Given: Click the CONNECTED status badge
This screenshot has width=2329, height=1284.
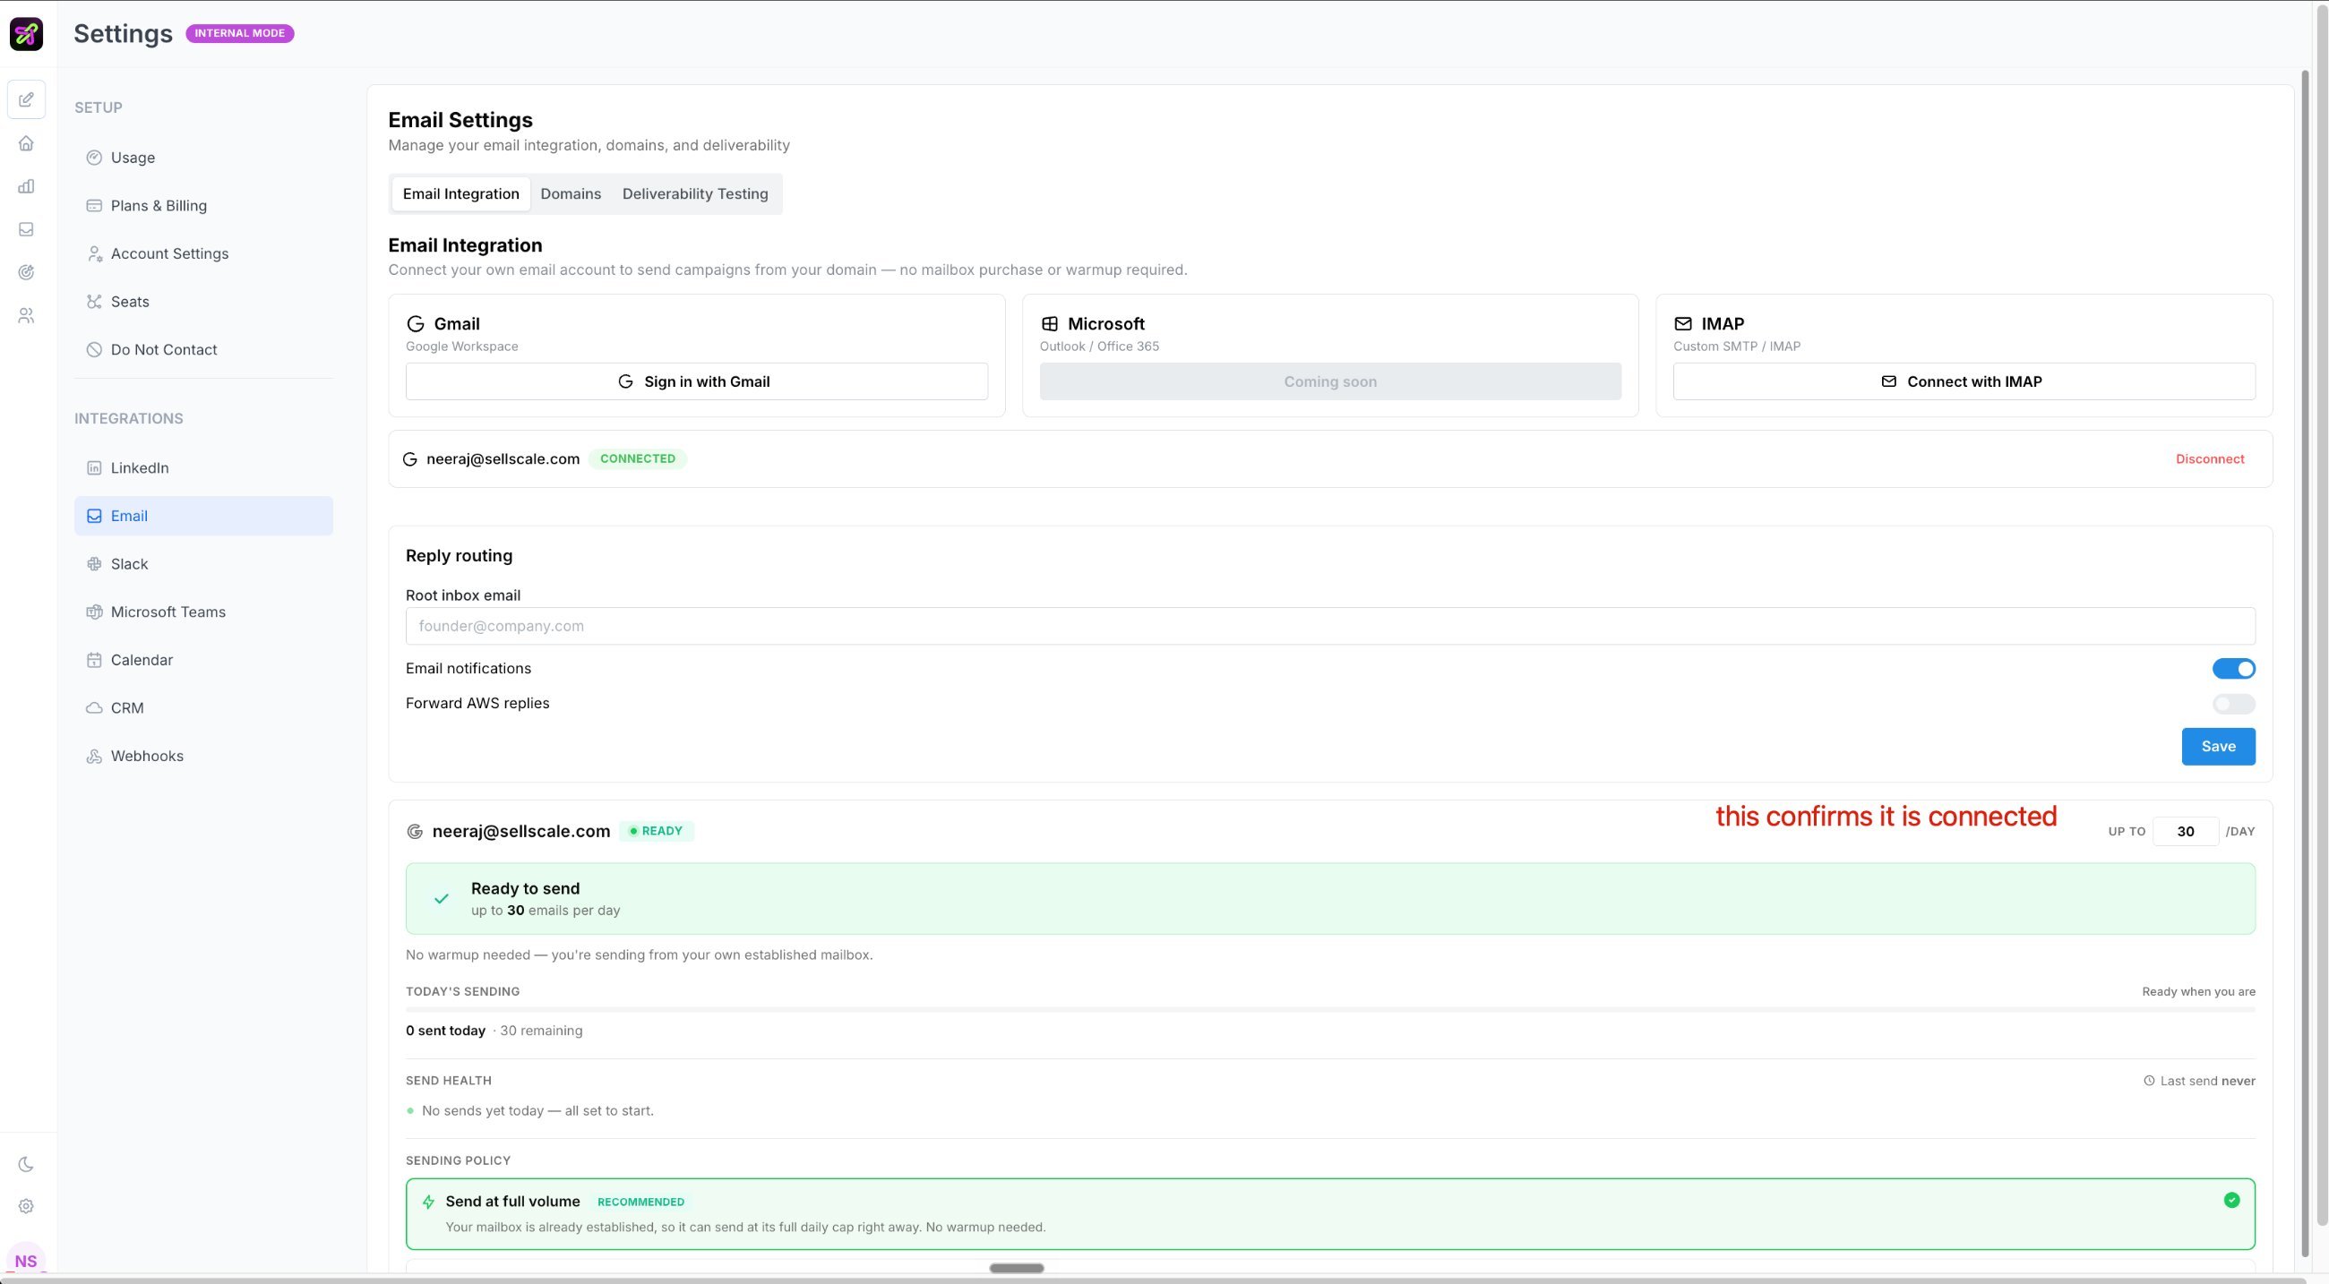Looking at the screenshot, I should coord(638,459).
